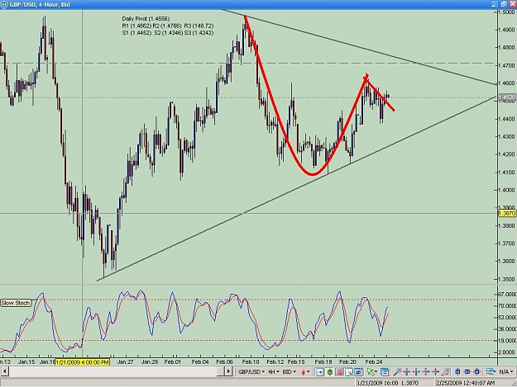Click the horizontal chart scrollbar track
The image size is (517, 387).
coord(117,371)
